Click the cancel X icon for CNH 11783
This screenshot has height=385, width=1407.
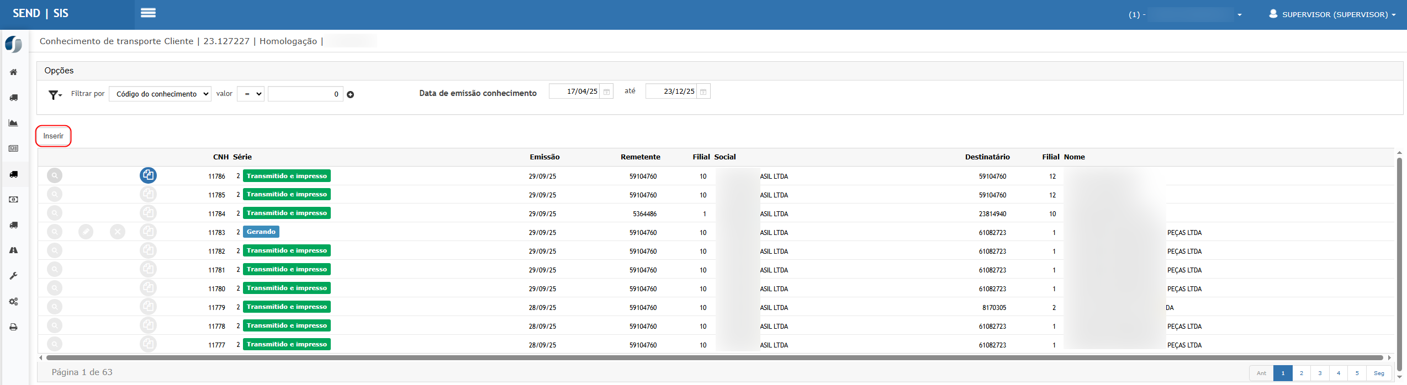pyautogui.click(x=117, y=232)
